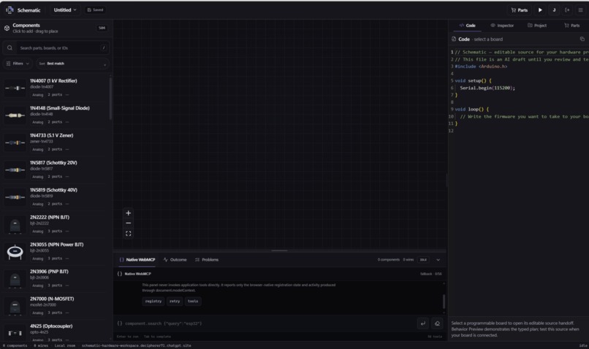This screenshot has width=589, height=349.
Task: Focus the Search parts, boards, or IDs field
Action: coord(56,48)
